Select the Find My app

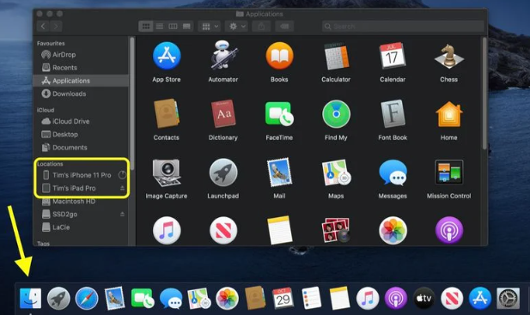[336, 114]
